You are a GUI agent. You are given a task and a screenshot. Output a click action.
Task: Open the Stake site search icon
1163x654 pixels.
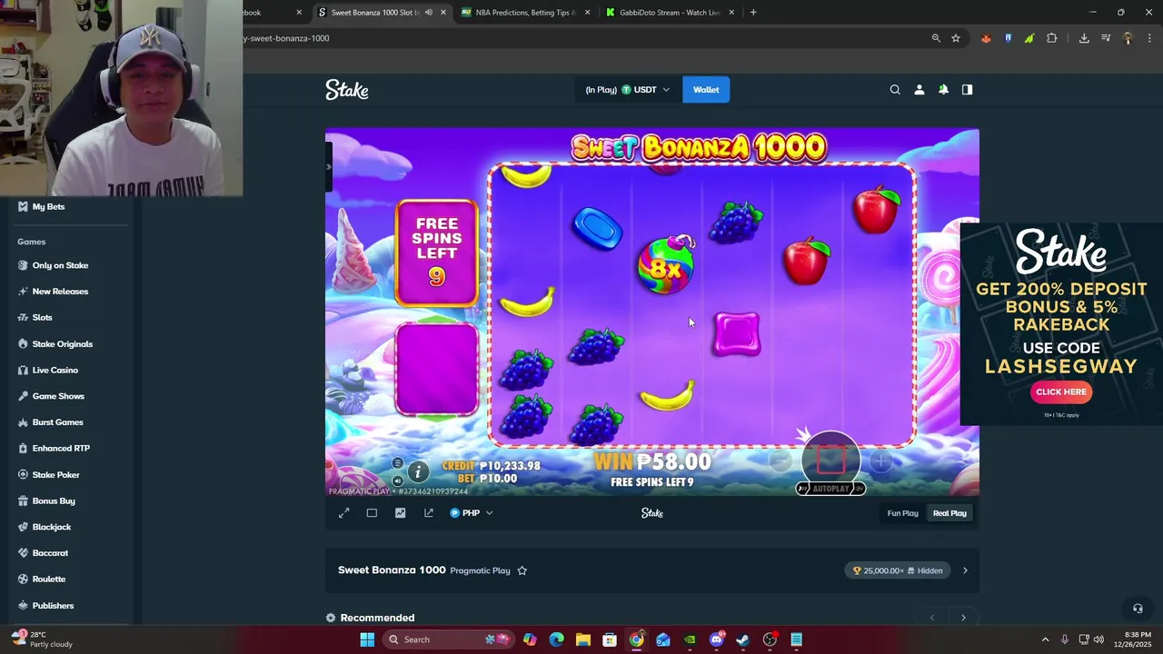point(895,90)
